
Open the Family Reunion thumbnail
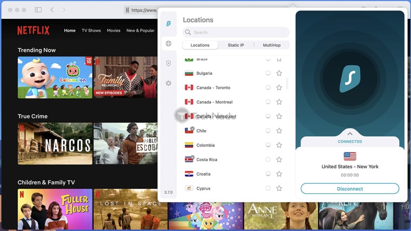coord(126,78)
